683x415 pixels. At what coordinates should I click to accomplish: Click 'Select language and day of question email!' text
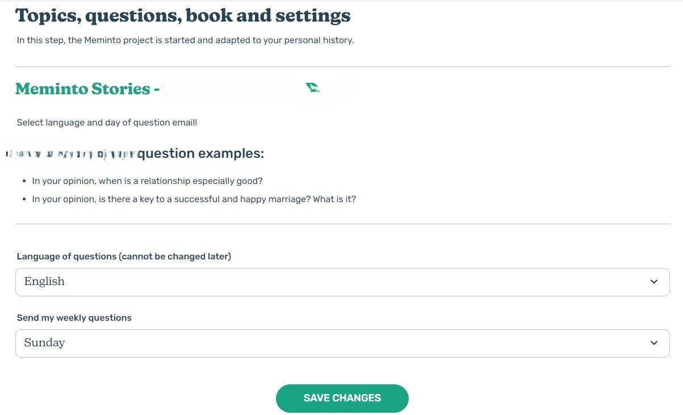tap(107, 123)
